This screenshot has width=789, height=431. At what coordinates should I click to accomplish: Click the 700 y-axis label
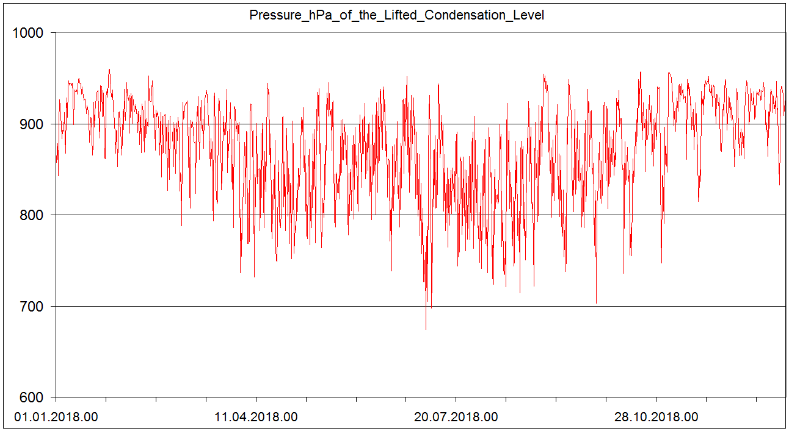32,307
